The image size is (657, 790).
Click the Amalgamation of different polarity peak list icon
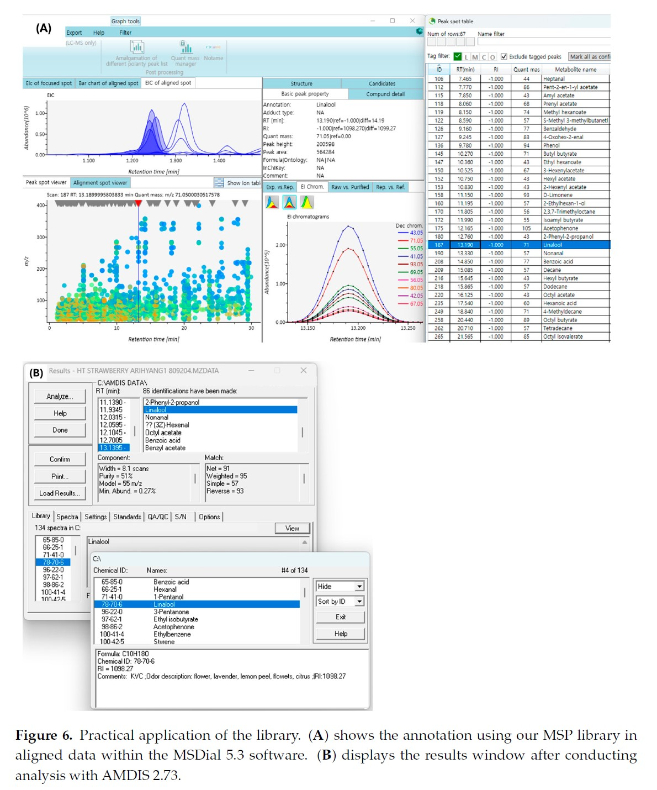136,47
